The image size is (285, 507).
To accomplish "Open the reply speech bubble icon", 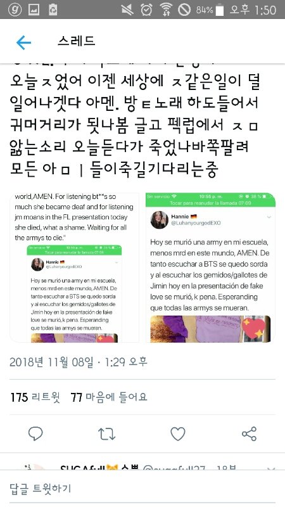I will [35, 433].
